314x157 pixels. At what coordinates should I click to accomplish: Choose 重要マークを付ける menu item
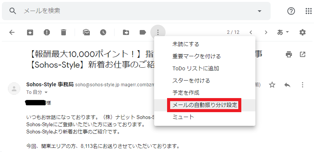click(x=205, y=56)
